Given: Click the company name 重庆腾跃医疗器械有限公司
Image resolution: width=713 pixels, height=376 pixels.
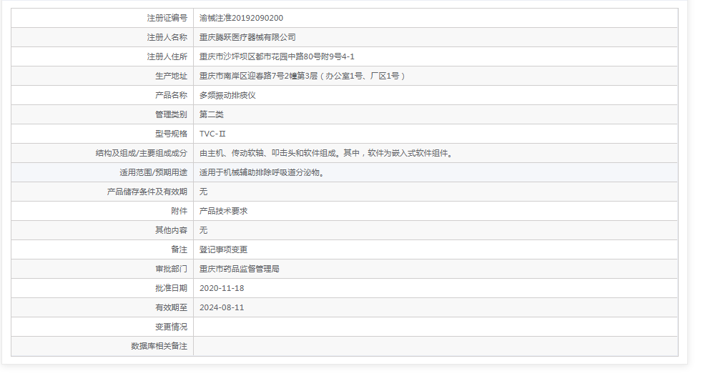Looking at the screenshot, I should [x=247, y=37].
